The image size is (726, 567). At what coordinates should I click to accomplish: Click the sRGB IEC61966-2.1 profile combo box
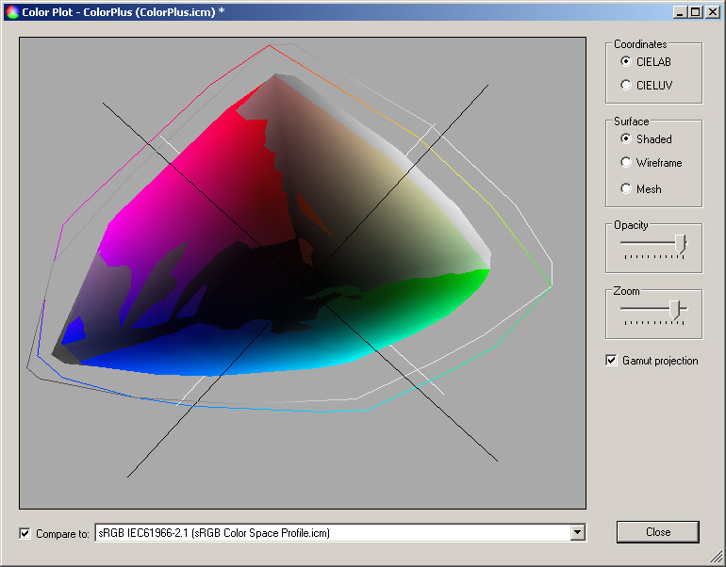point(340,533)
